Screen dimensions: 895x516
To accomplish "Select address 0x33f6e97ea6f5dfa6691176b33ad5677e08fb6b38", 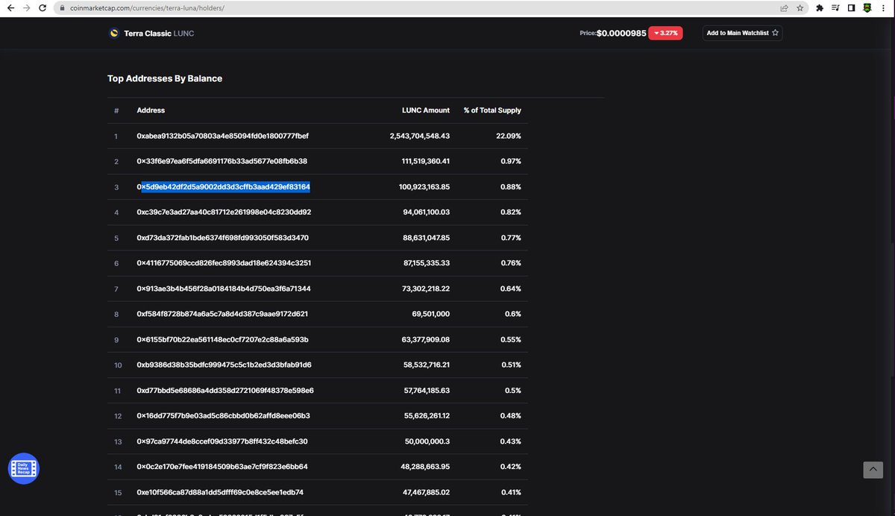I will click(222, 161).
